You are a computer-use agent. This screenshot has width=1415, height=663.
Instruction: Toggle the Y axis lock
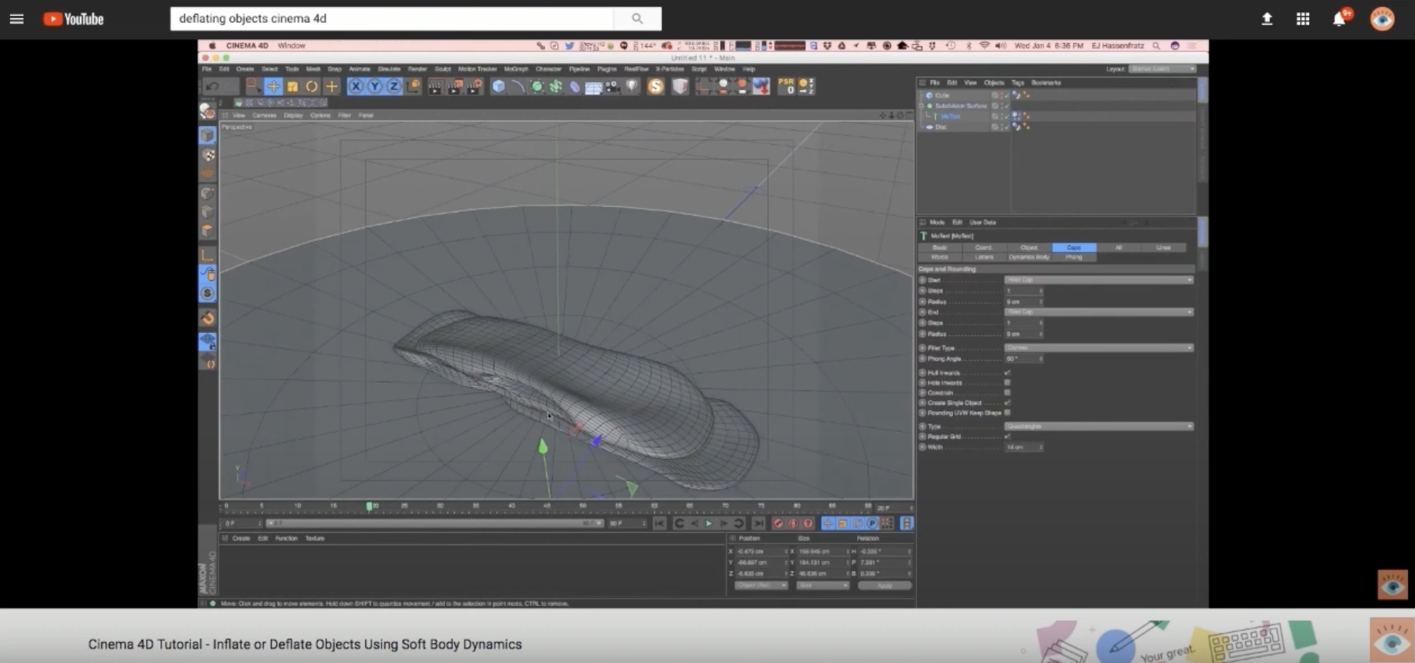coord(374,86)
